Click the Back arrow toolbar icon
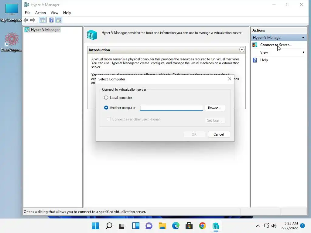Screen dimensions: 311x233 26,20
